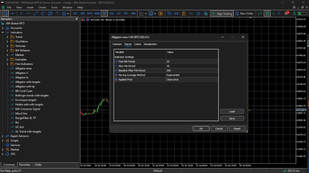
Task: Switch chart to W1 timeframe
Action: pos(126,13)
